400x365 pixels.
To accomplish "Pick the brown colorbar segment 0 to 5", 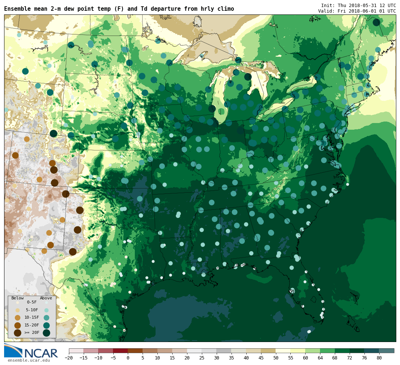I will click(x=136, y=351).
